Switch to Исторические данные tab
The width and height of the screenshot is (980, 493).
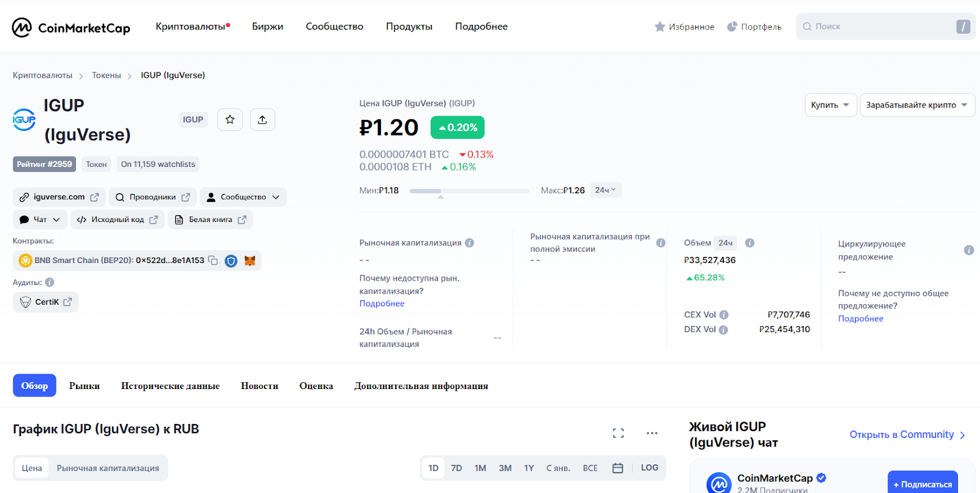tap(170, 386)
